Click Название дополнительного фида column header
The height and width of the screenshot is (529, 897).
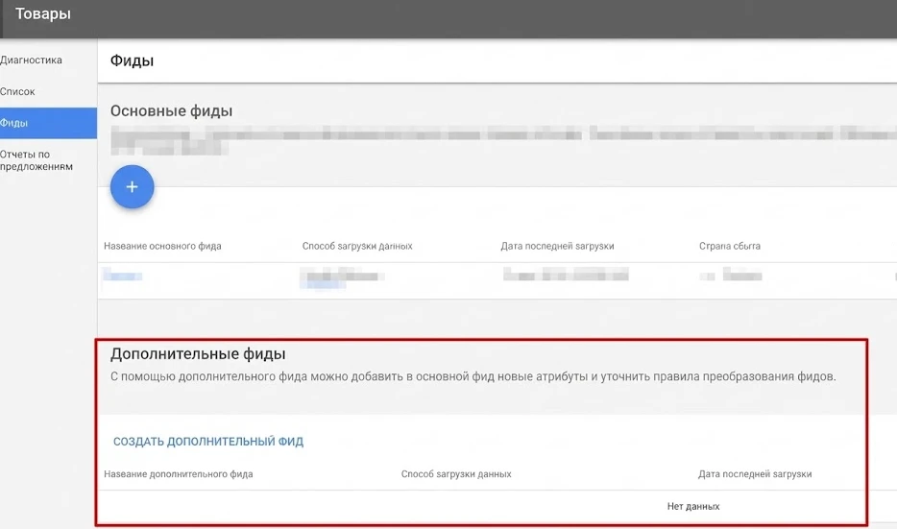click(x=179, y=474)
